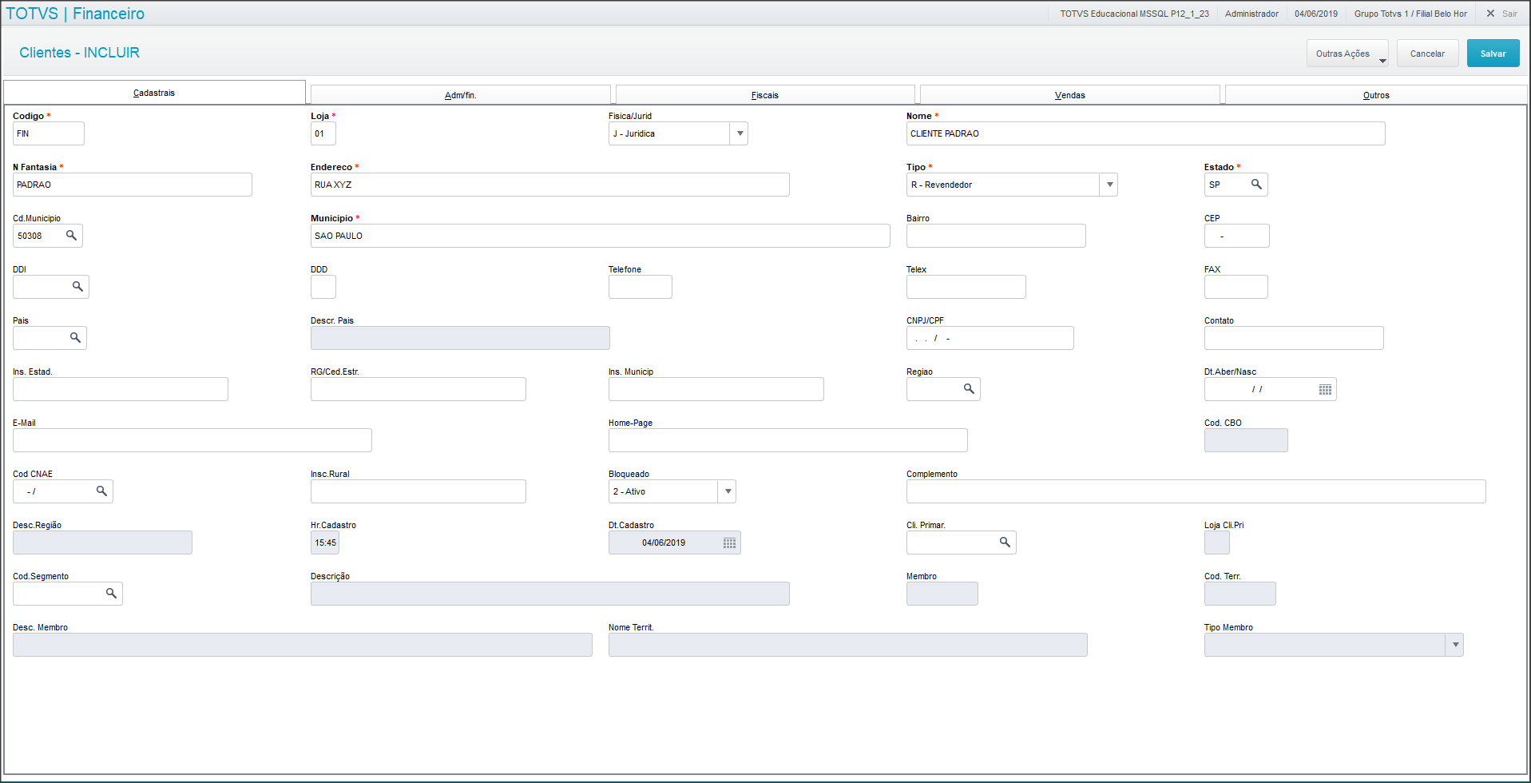Open the Dt.Aber/Nasc calendar picker
The height and width of the screenshot is (783, 1531).
click(x=1325, y=389)
